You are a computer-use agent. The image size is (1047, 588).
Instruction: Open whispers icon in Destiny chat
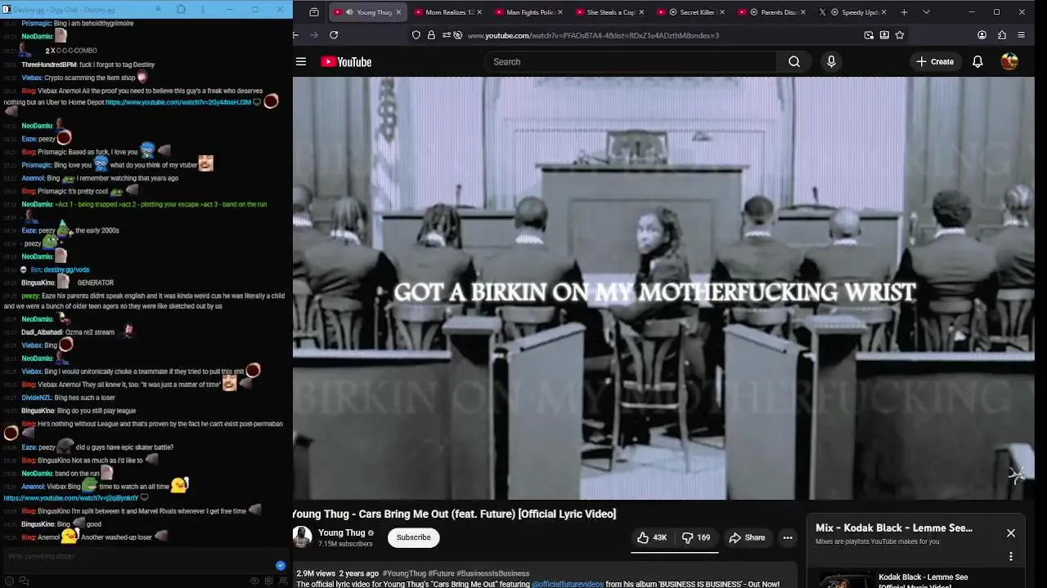(x=24, y=581)
